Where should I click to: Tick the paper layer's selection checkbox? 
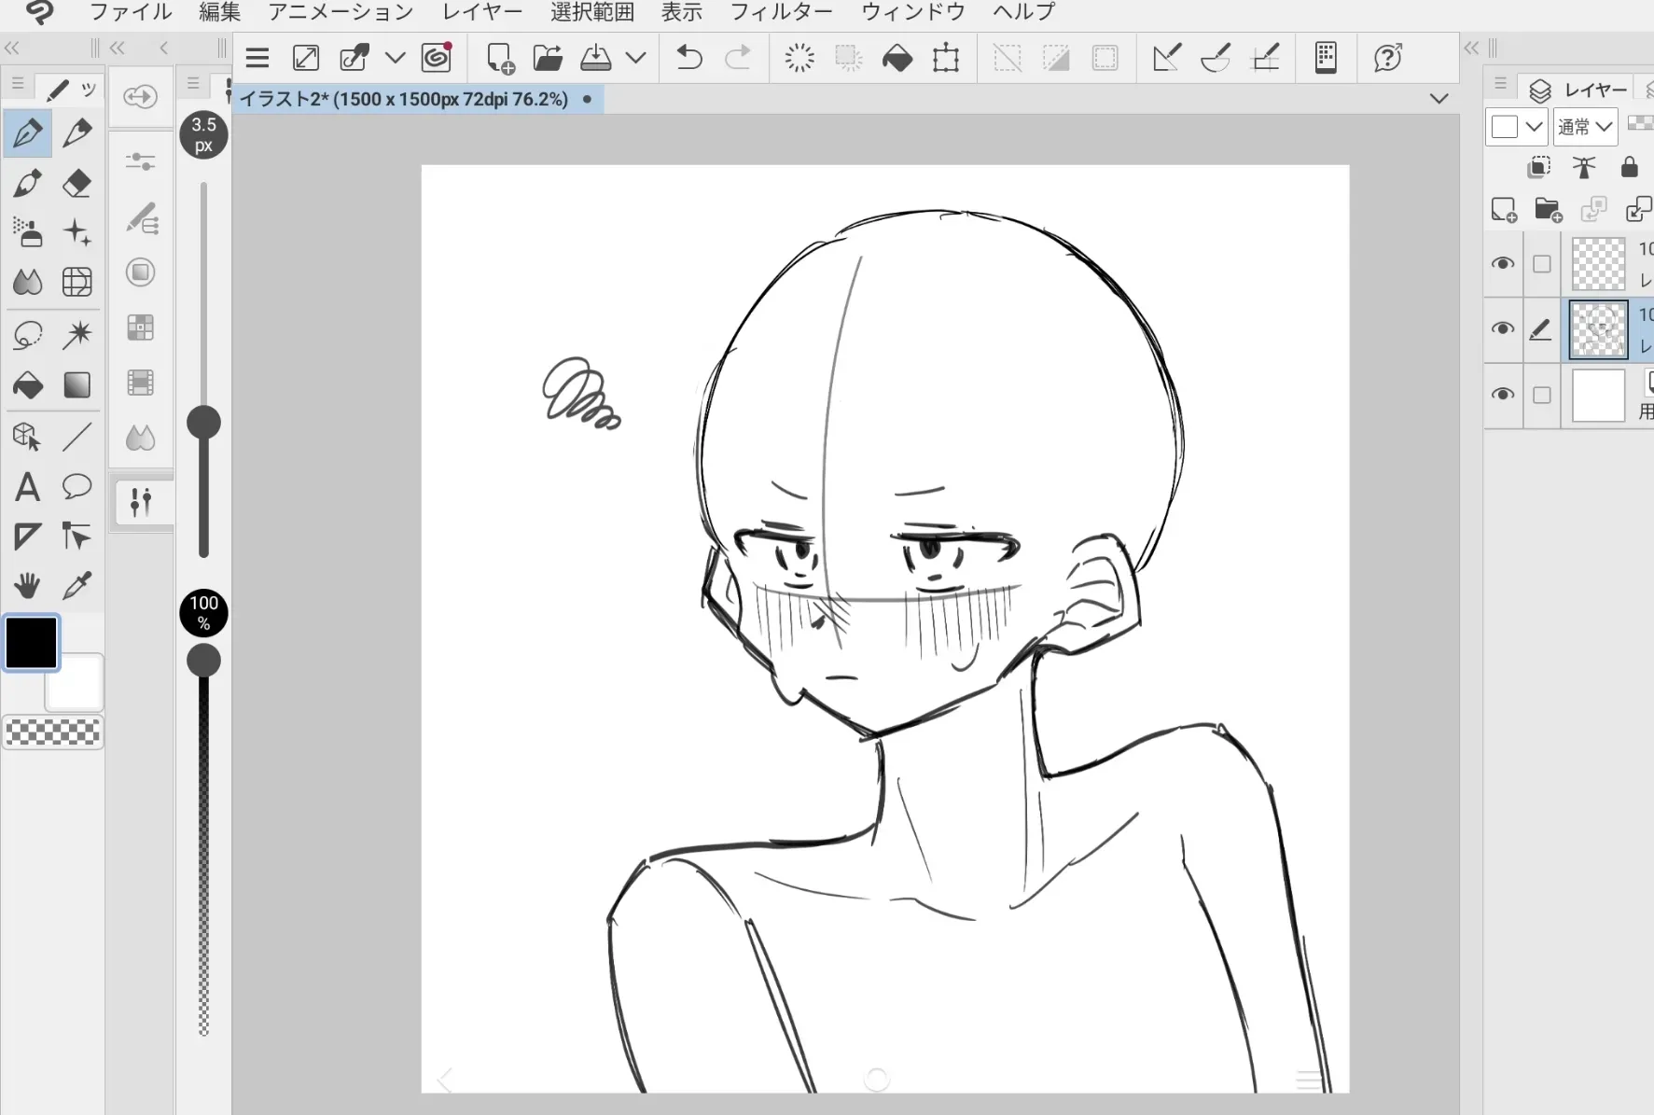click(1542, 395)
